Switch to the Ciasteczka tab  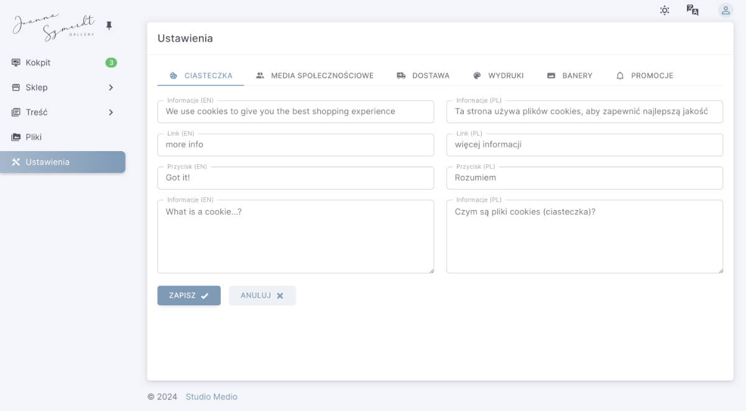201,76
